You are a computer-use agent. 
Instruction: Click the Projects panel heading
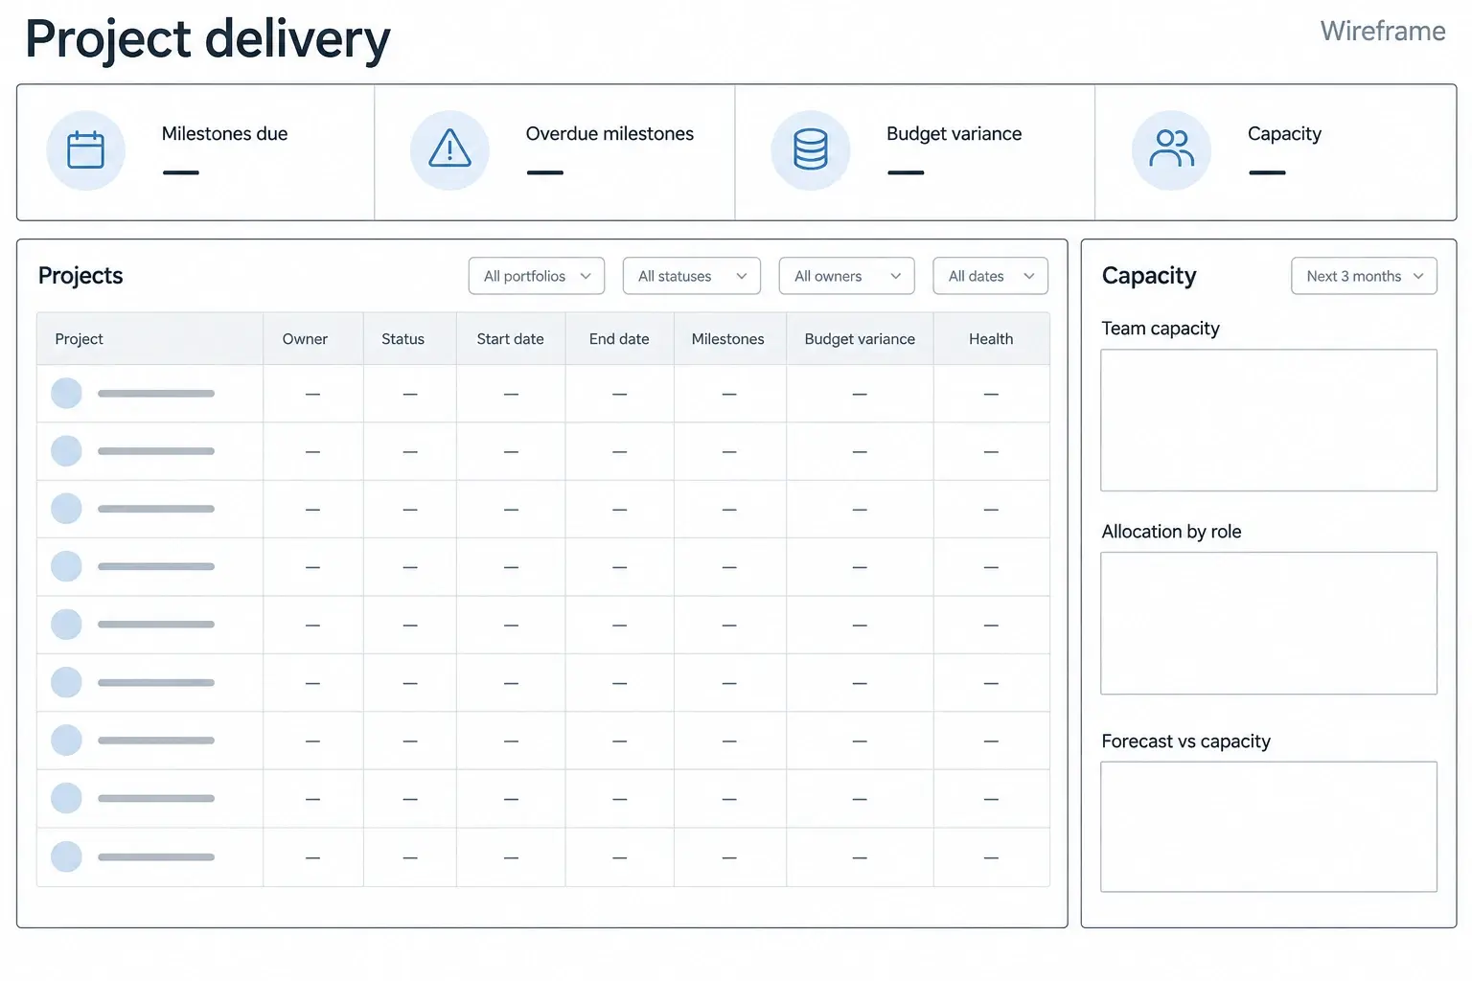[x=80, y=276]
